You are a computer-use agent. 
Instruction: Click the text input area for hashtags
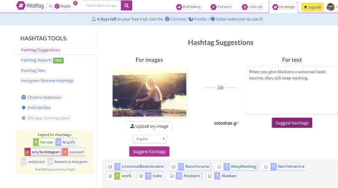click(x=292, y=90)
